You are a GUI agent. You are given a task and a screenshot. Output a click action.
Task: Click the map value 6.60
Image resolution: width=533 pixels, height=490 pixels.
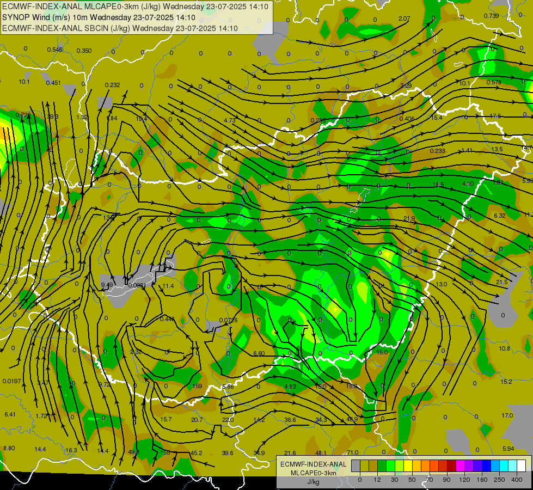[x=259, y=354]
